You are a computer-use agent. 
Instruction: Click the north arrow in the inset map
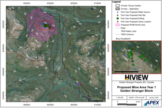click(x=157, y=45)
